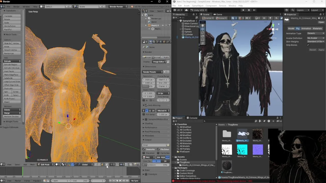Viewport: 326px width, 183px height.
Task: Click the Unity Step button
Action: click(254, 10)
